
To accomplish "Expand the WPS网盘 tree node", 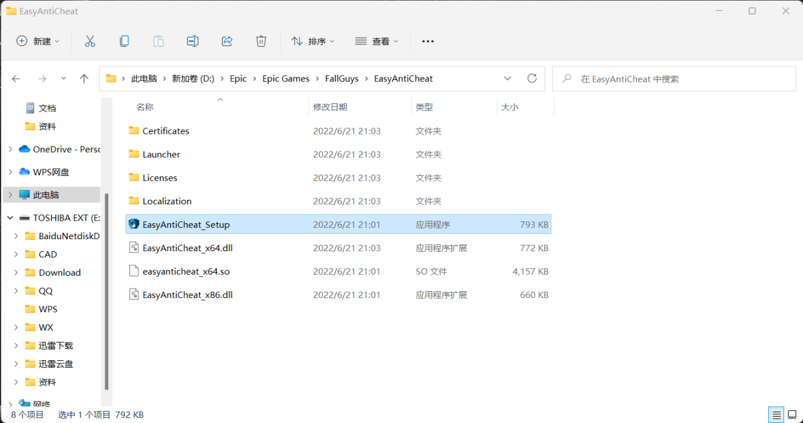I will pyautogui.click(x=10, y=172).
